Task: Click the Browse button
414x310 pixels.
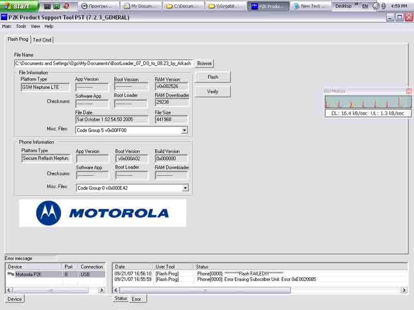Action: (204, 64)
